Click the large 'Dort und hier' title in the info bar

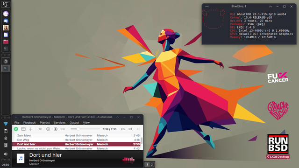coord(46,155)
